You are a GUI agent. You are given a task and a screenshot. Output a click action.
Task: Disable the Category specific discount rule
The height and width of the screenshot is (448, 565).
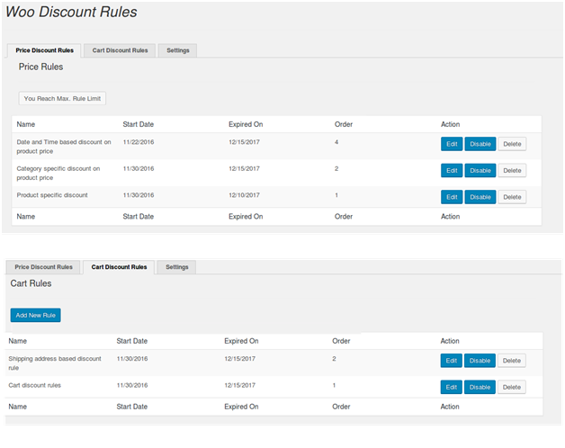[x=480, y=171]
